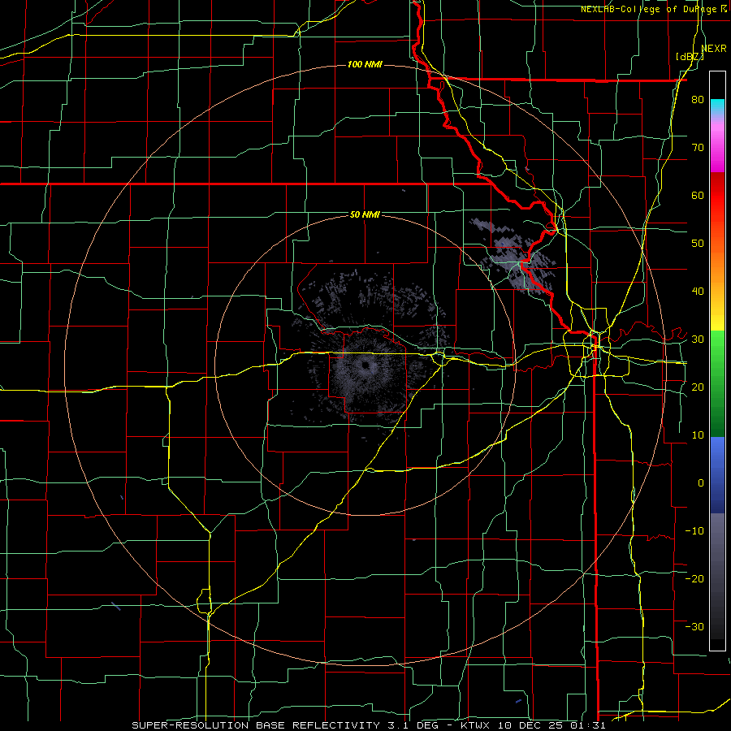Click the dBZ legend unit label
This screenshot has width=731, height=731.
point(690,57)
